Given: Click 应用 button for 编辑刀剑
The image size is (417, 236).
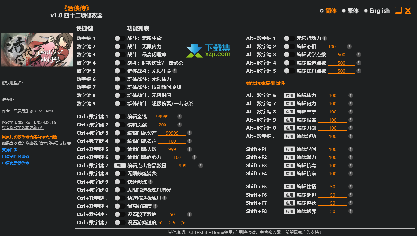Looking at the screenshot, I should [289, 128].
